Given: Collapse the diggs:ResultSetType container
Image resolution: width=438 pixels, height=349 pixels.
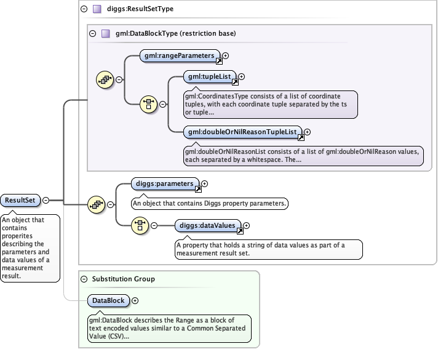Looking at the screenshot, I should tap(84, 9).
